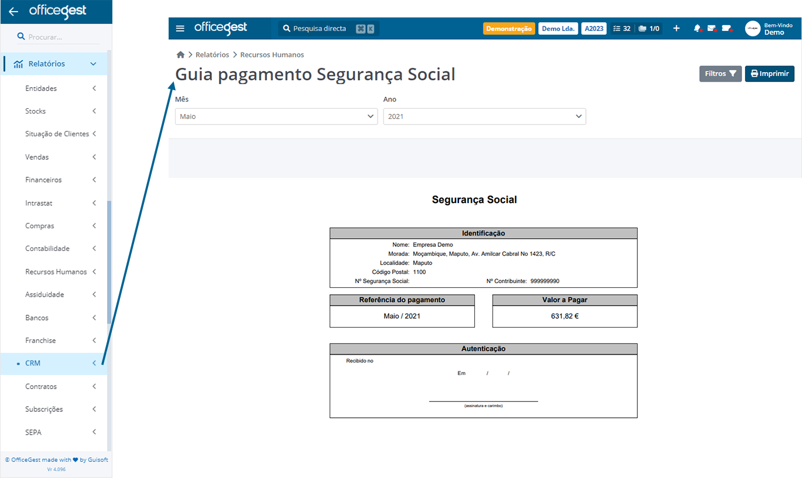Viewport: 802px width, 478px height.
Task: Click the home icon in breadcrumb
Action: tap(180, 54)
